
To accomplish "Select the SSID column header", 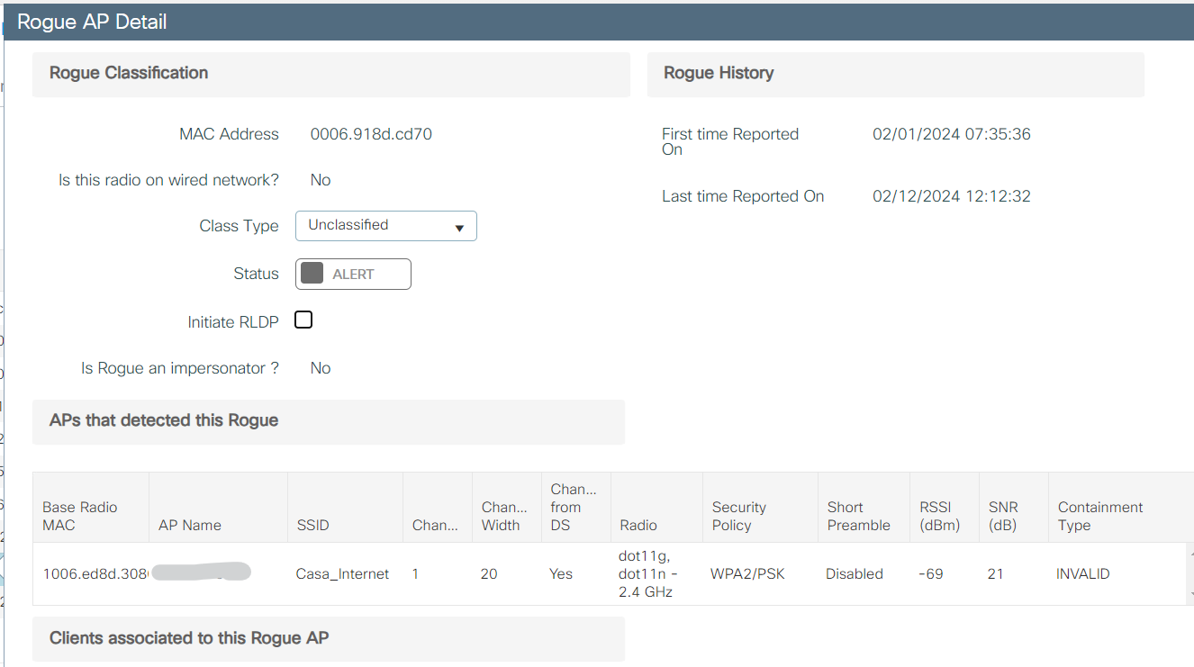I will click(312, 507).
